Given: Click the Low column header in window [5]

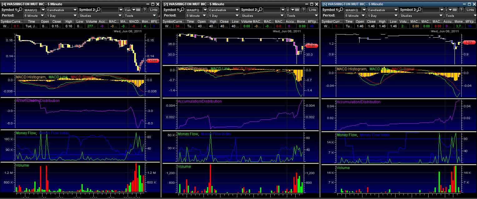Looking at the screenshot, I should [x=393, y=21].
